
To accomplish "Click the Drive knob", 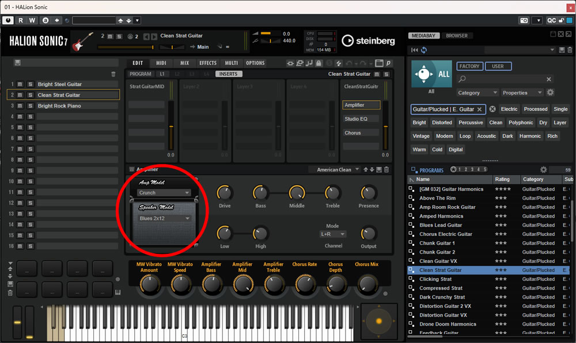I will tap(225, 193).
